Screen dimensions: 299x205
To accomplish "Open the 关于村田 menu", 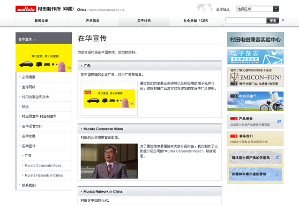I will point(144,21).
